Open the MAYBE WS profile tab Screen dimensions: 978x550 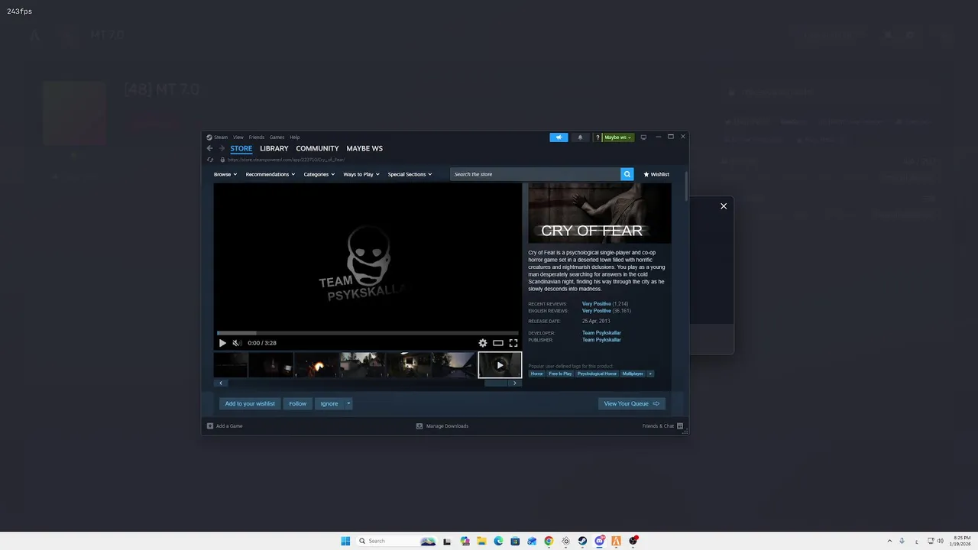[364, 148]
